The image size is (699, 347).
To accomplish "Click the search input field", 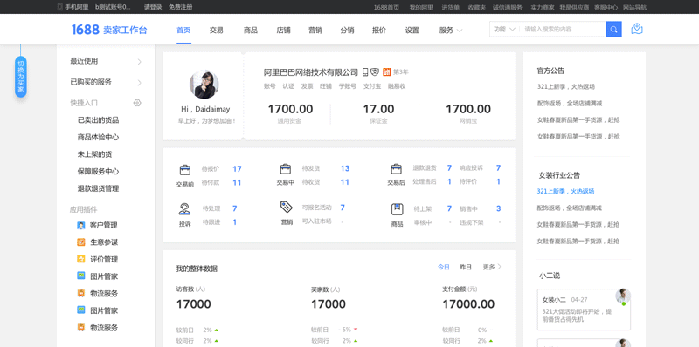I will [564, 30].
